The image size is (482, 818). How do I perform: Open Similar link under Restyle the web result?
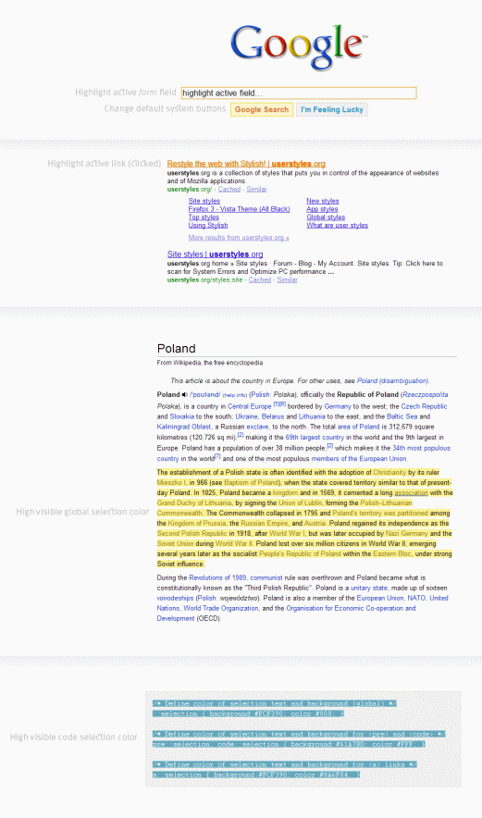coord(256,190)
